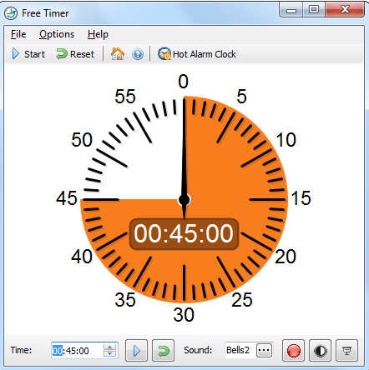Click the blue help question icon
Viewport: 369px width, 370px height.
[x=138, y=54]
